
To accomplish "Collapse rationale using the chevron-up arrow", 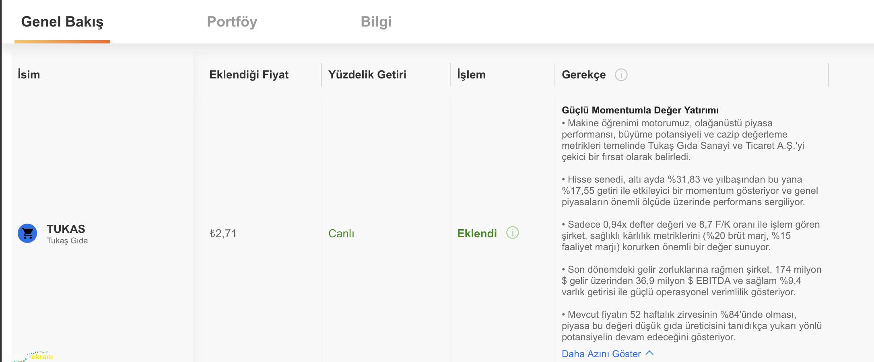I will pos(649,353).
